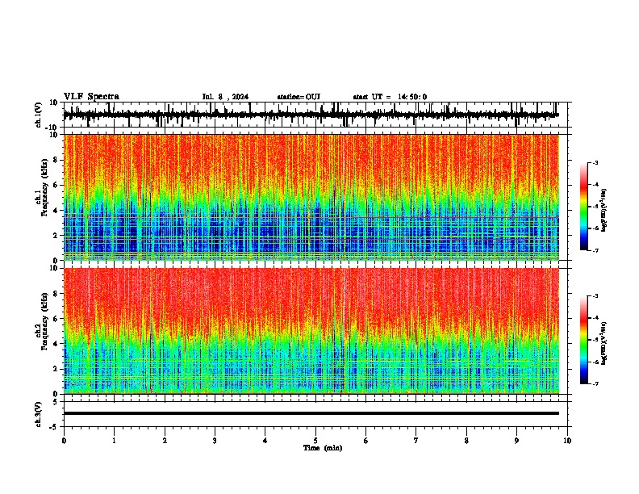Click the "ch.1(V)" waveform axis label
Image resolution: width=639 pixels, height=494 pixels.
pos(39,115)
